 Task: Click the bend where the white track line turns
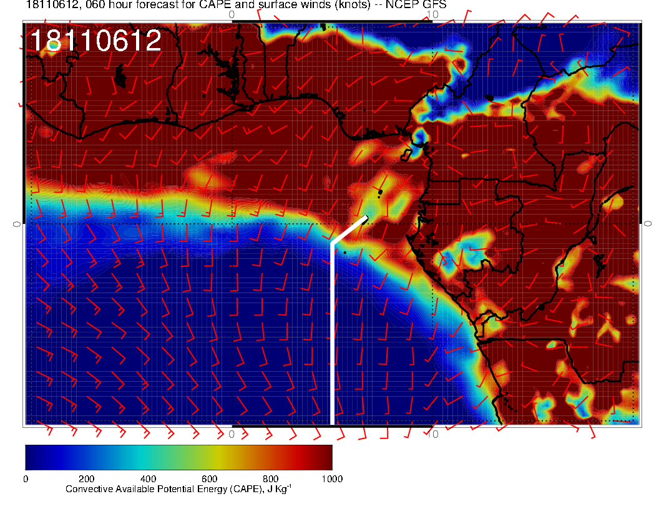(332, 243)
